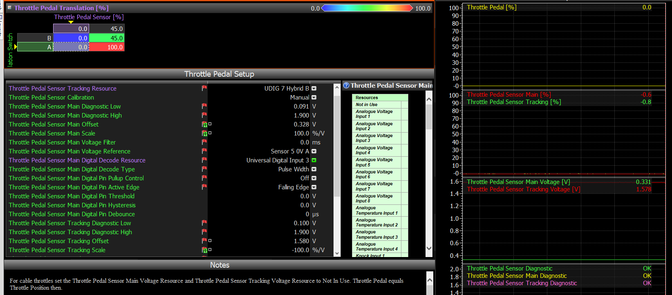Viewport: 672px width, 295px height.
Task: Edit the Main Offset 0.328 value
Action: 301,124
